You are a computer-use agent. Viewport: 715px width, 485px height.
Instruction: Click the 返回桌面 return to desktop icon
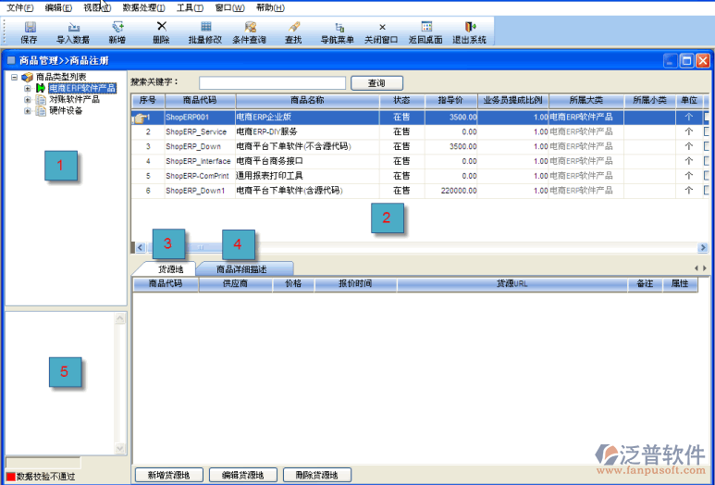[x=426, y=27]
